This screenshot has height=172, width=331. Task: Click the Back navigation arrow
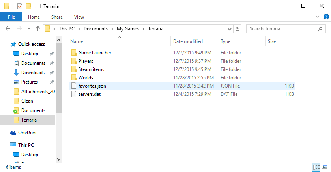coord(8,29)
